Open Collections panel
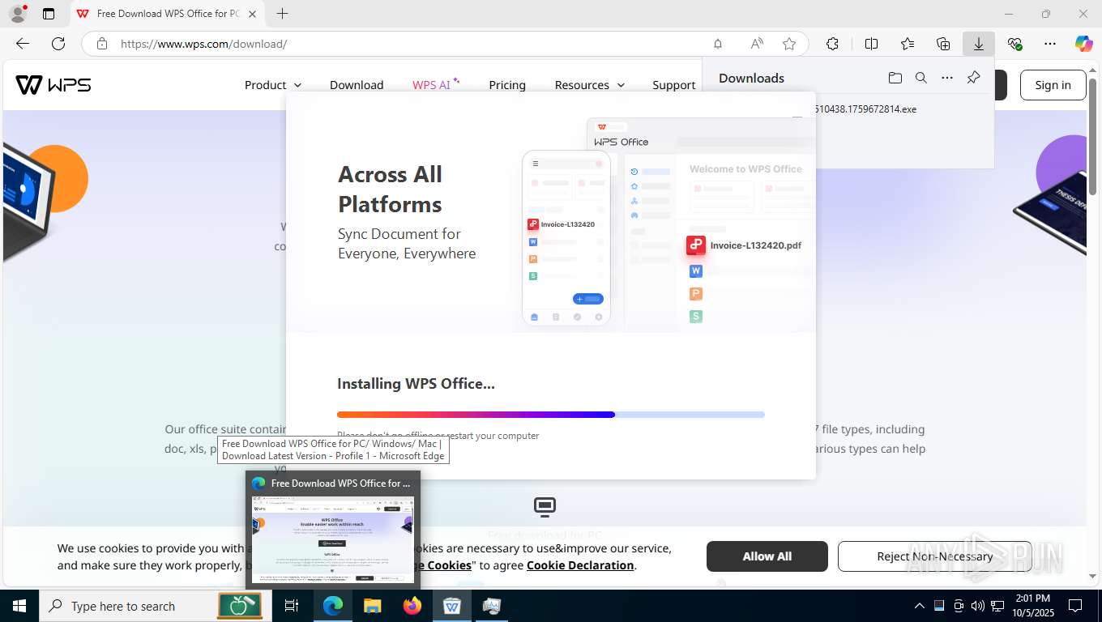This screenshot has height=622, width=1102. pyautogui.click(x=943, y=44)
